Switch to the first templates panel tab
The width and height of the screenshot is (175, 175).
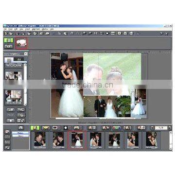pos(9,60)
